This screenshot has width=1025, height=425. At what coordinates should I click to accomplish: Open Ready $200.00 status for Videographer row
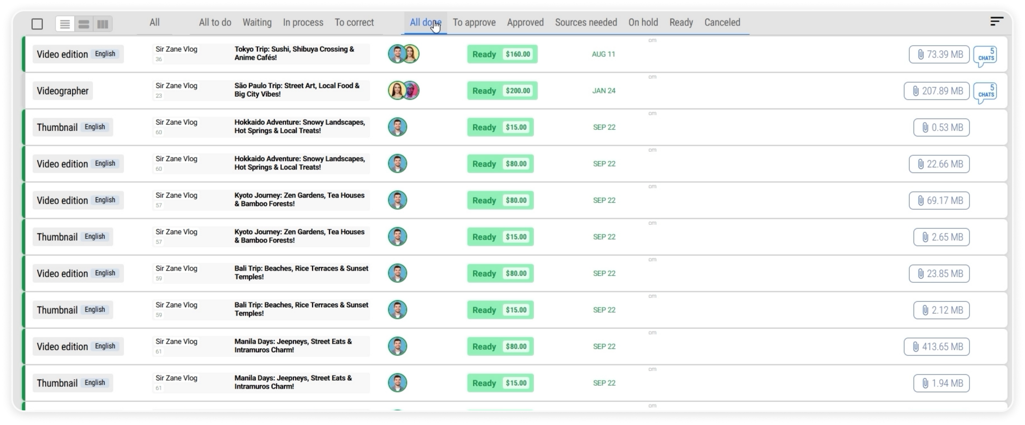(502, 90)
